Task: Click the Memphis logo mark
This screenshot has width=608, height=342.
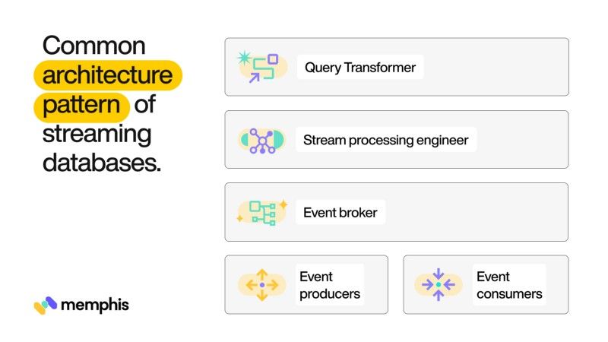Action: tap(46, 305)
